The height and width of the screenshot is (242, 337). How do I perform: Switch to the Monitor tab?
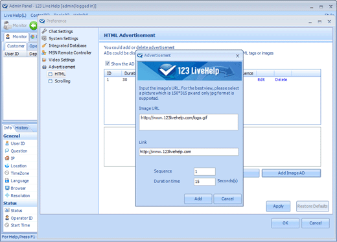(x=17, y=36)
